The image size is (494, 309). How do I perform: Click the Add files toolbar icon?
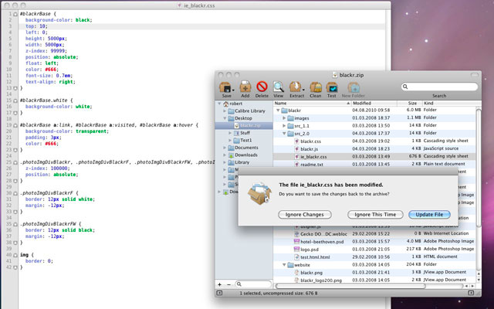pyautogui.click(x=245, y=87)
